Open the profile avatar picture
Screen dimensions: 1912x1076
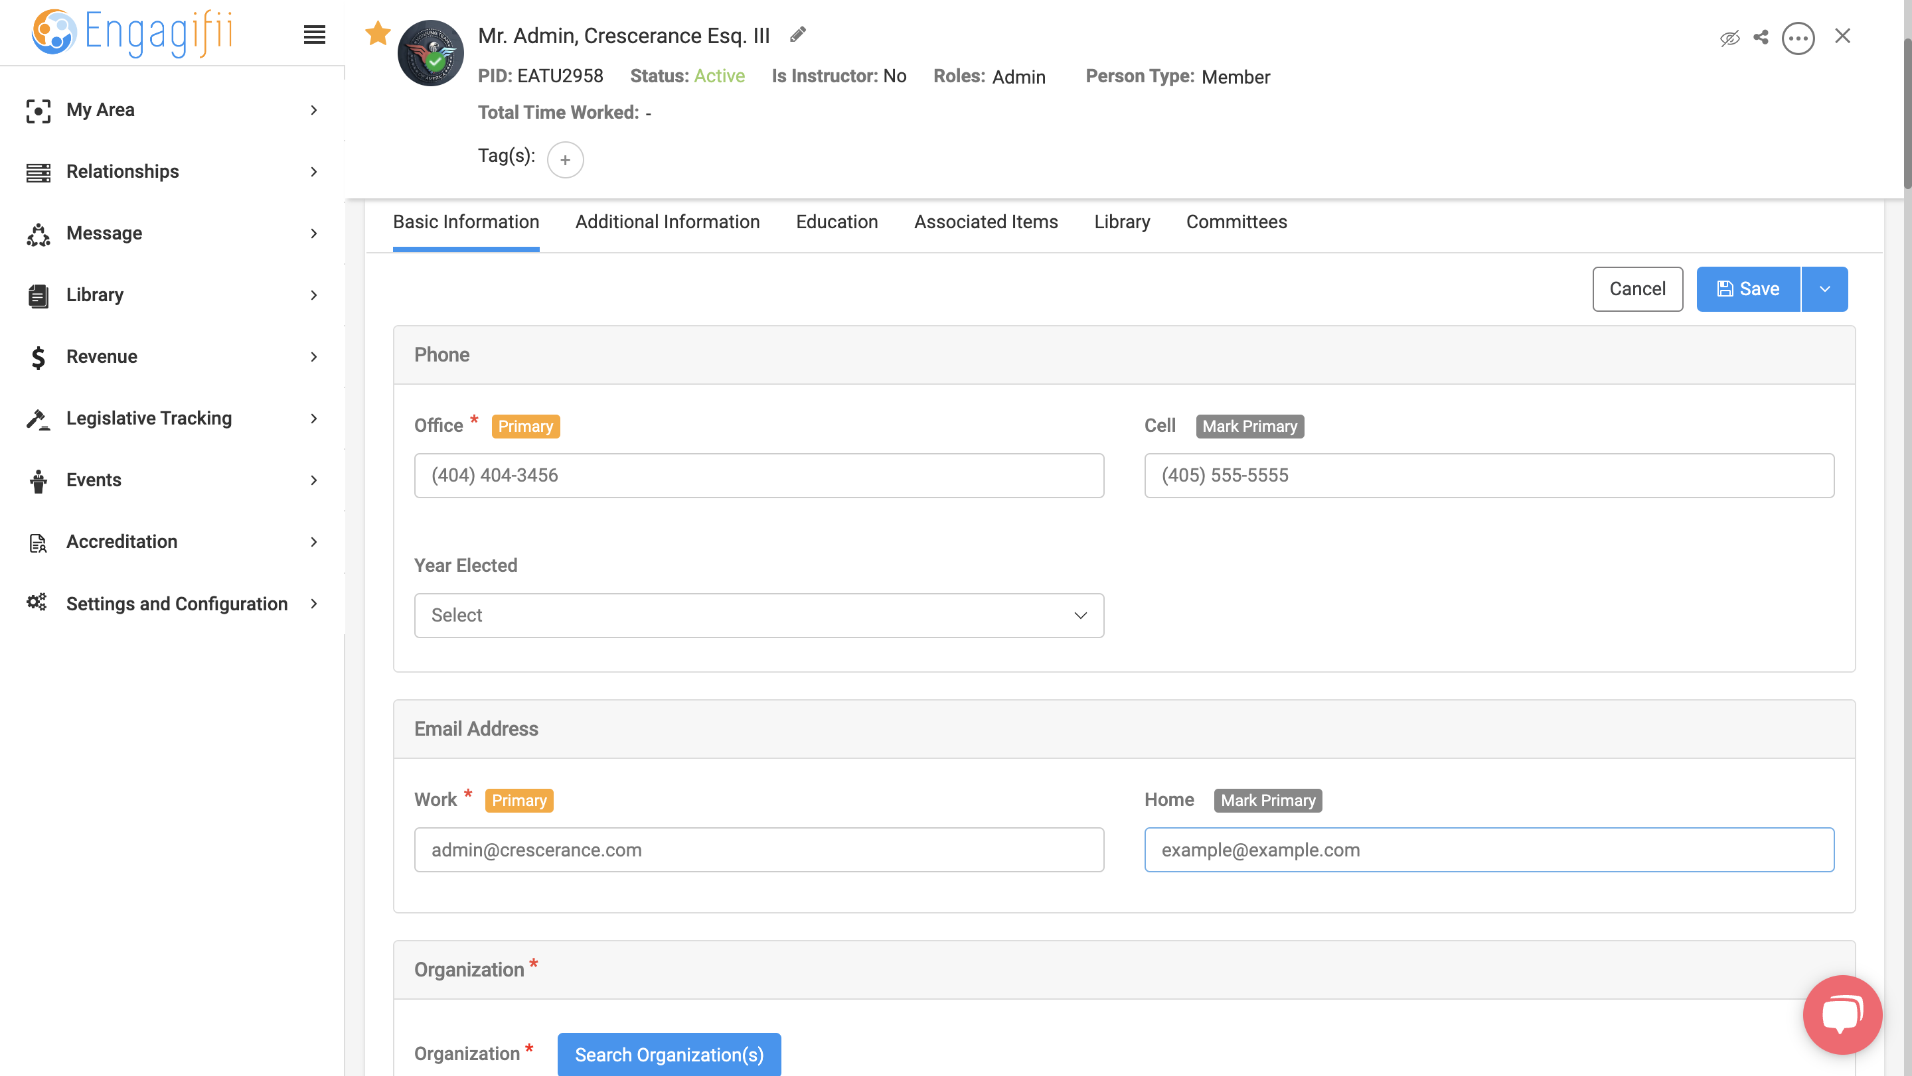(x=430, y=53)
